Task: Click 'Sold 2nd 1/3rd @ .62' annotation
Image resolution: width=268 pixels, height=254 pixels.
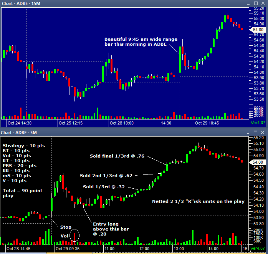Action: pyautogui.click(x=106, y=176)
